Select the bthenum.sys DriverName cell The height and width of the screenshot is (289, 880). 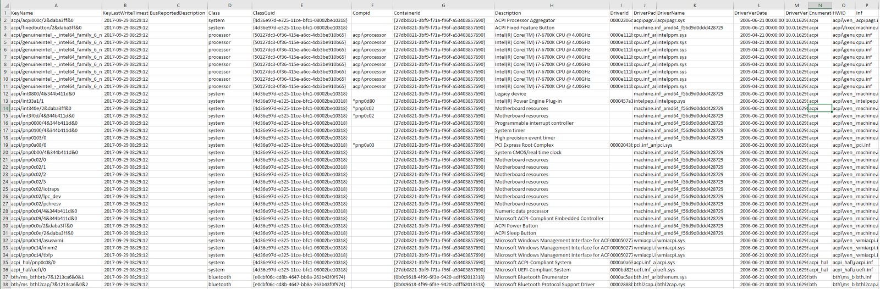(695, 277)
